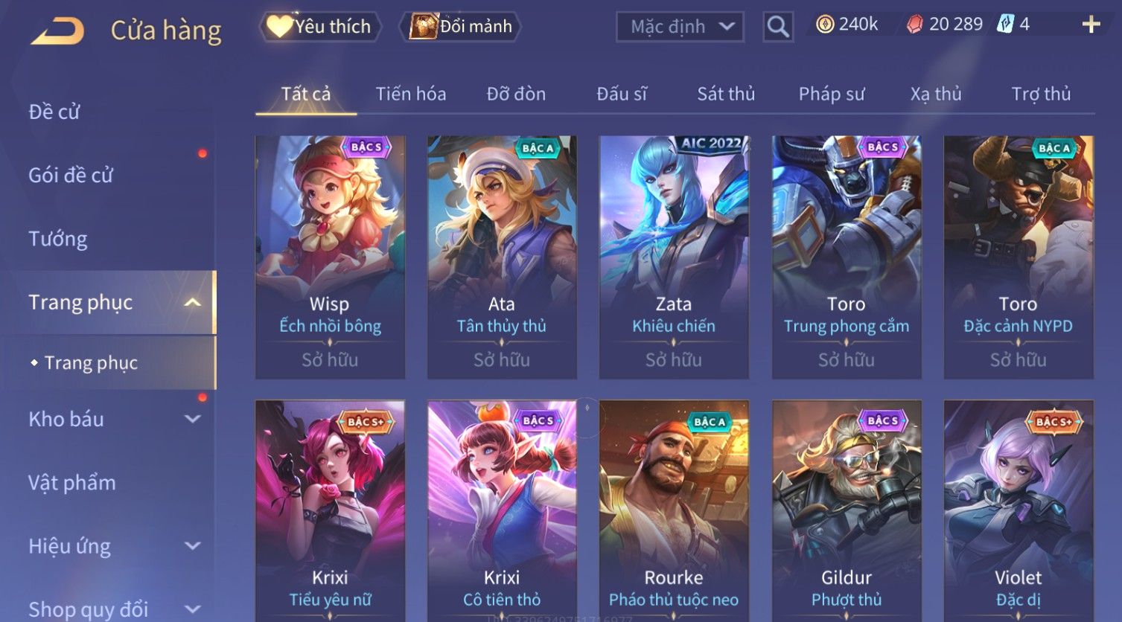
Task: Open Yêu thích heart favorites
Action: click(280, 26)
